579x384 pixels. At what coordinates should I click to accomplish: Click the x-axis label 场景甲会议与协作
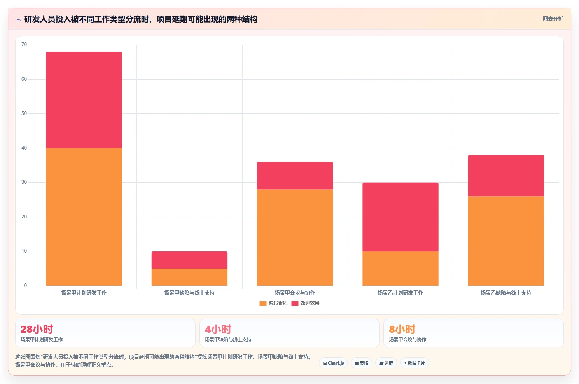295,293
